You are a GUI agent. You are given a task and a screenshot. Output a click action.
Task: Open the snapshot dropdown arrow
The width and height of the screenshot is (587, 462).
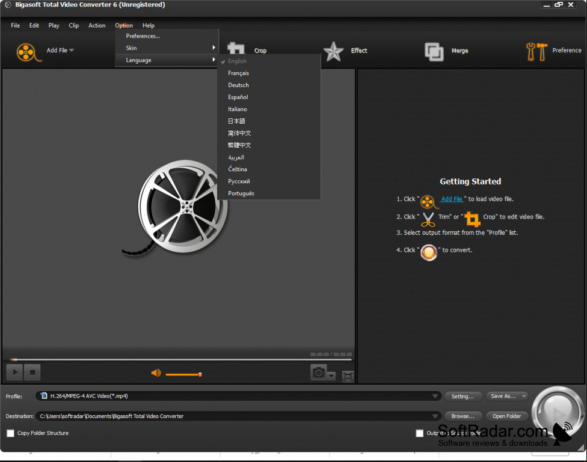331,375
